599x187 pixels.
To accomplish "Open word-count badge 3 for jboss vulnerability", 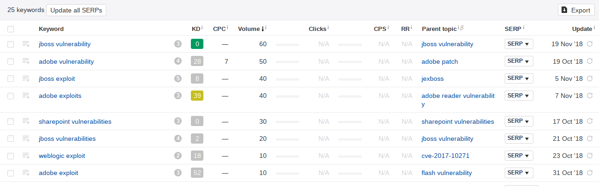I will click(x=178, y=44).
